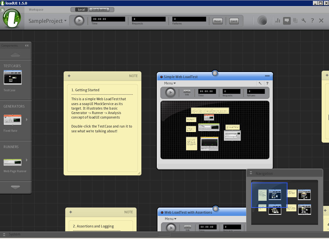Click plus icon on Getting Started note
The width and height of the screenshot is (329, 239).
click(69, 76)
